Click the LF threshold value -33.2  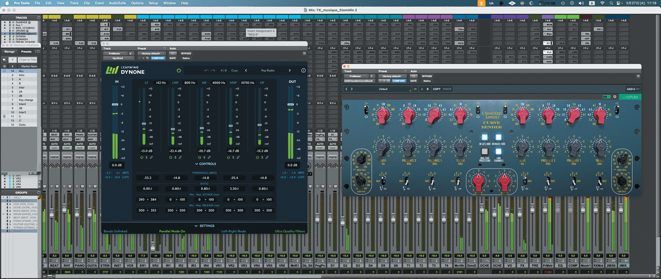click(148, 178)
